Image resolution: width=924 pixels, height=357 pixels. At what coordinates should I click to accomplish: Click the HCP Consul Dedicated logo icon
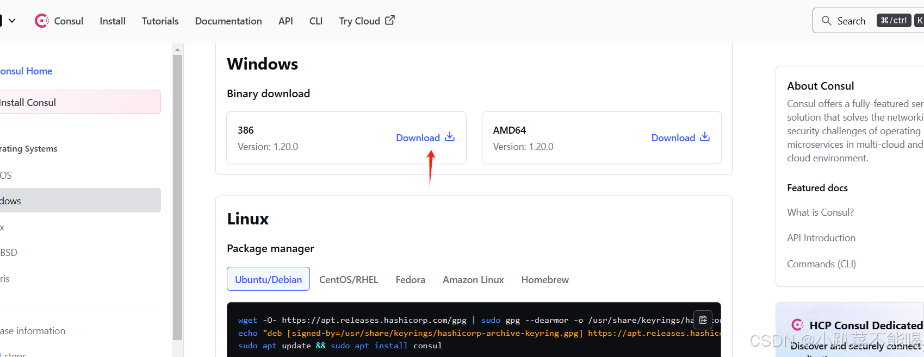[x=797, y=325]
